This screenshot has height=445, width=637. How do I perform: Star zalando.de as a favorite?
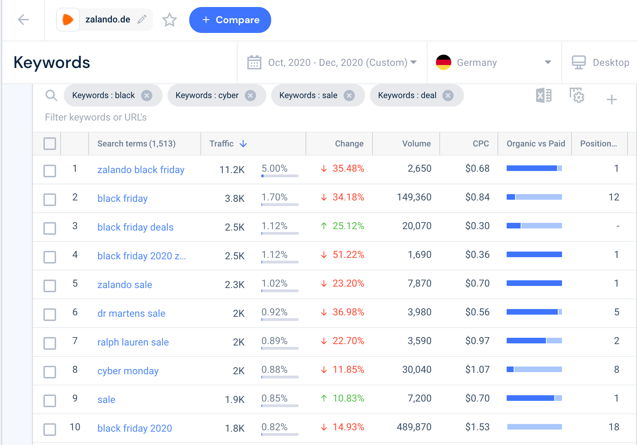pos(170,20)
